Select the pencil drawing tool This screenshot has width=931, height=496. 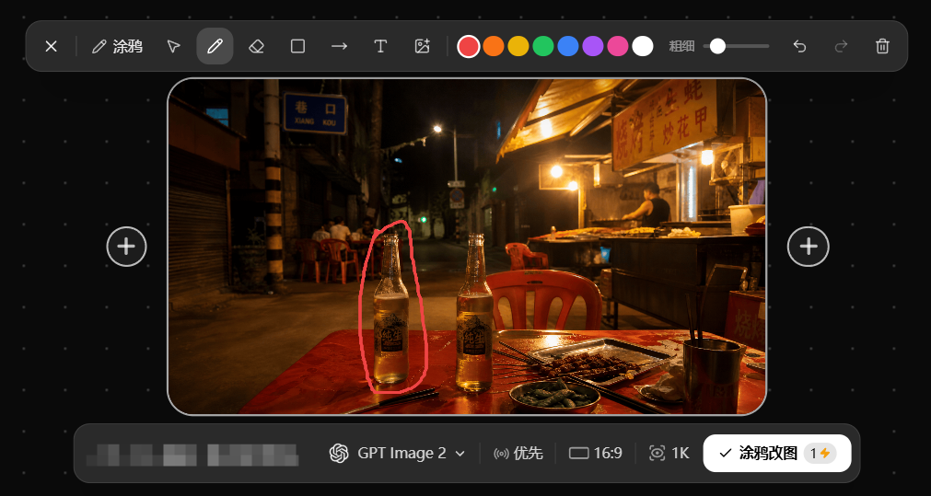[215, 46]
